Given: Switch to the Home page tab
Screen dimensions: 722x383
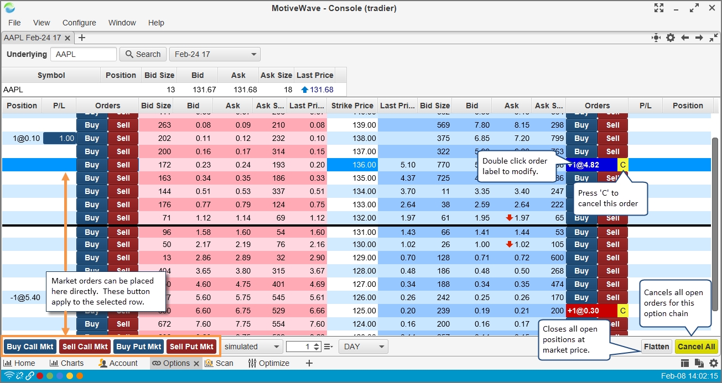Looking at the screenshot, I should coord(19,363).
